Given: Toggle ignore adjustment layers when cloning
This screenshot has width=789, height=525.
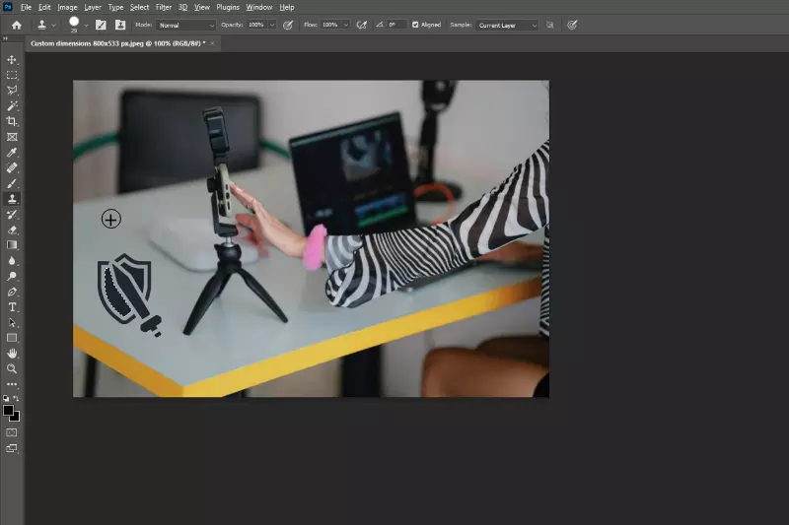Looking at the screenshot, I should [x=550, y=26].
